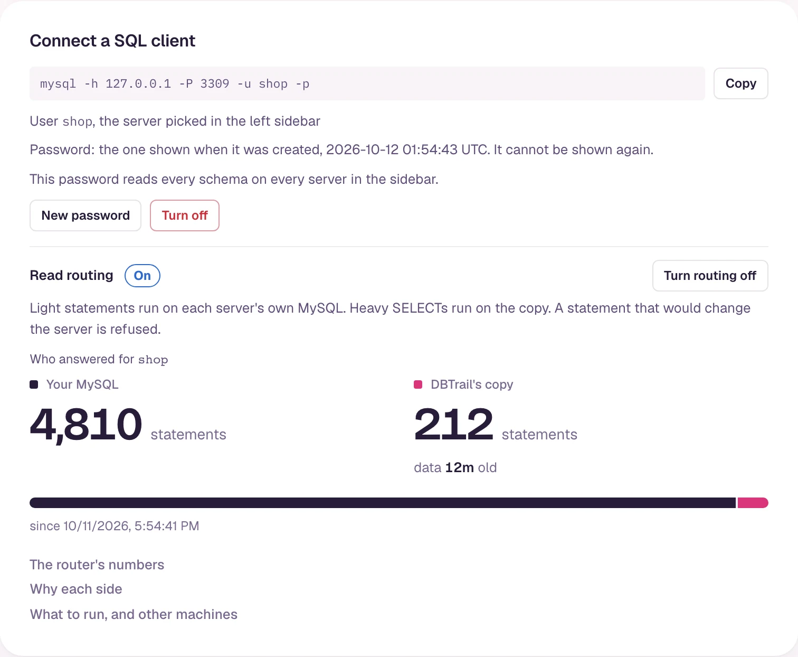Click the pink DBTrail's copy bar segment
Image resolution: width=798 pixels, height=657 pixels.
[x=753, y=503]
